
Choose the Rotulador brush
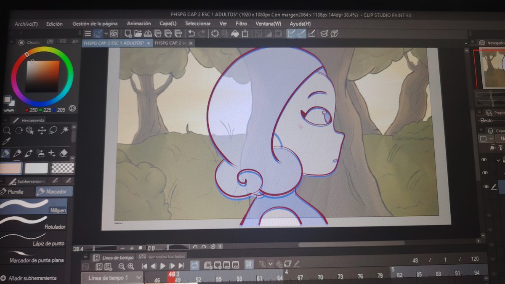(x=34, y=223)
